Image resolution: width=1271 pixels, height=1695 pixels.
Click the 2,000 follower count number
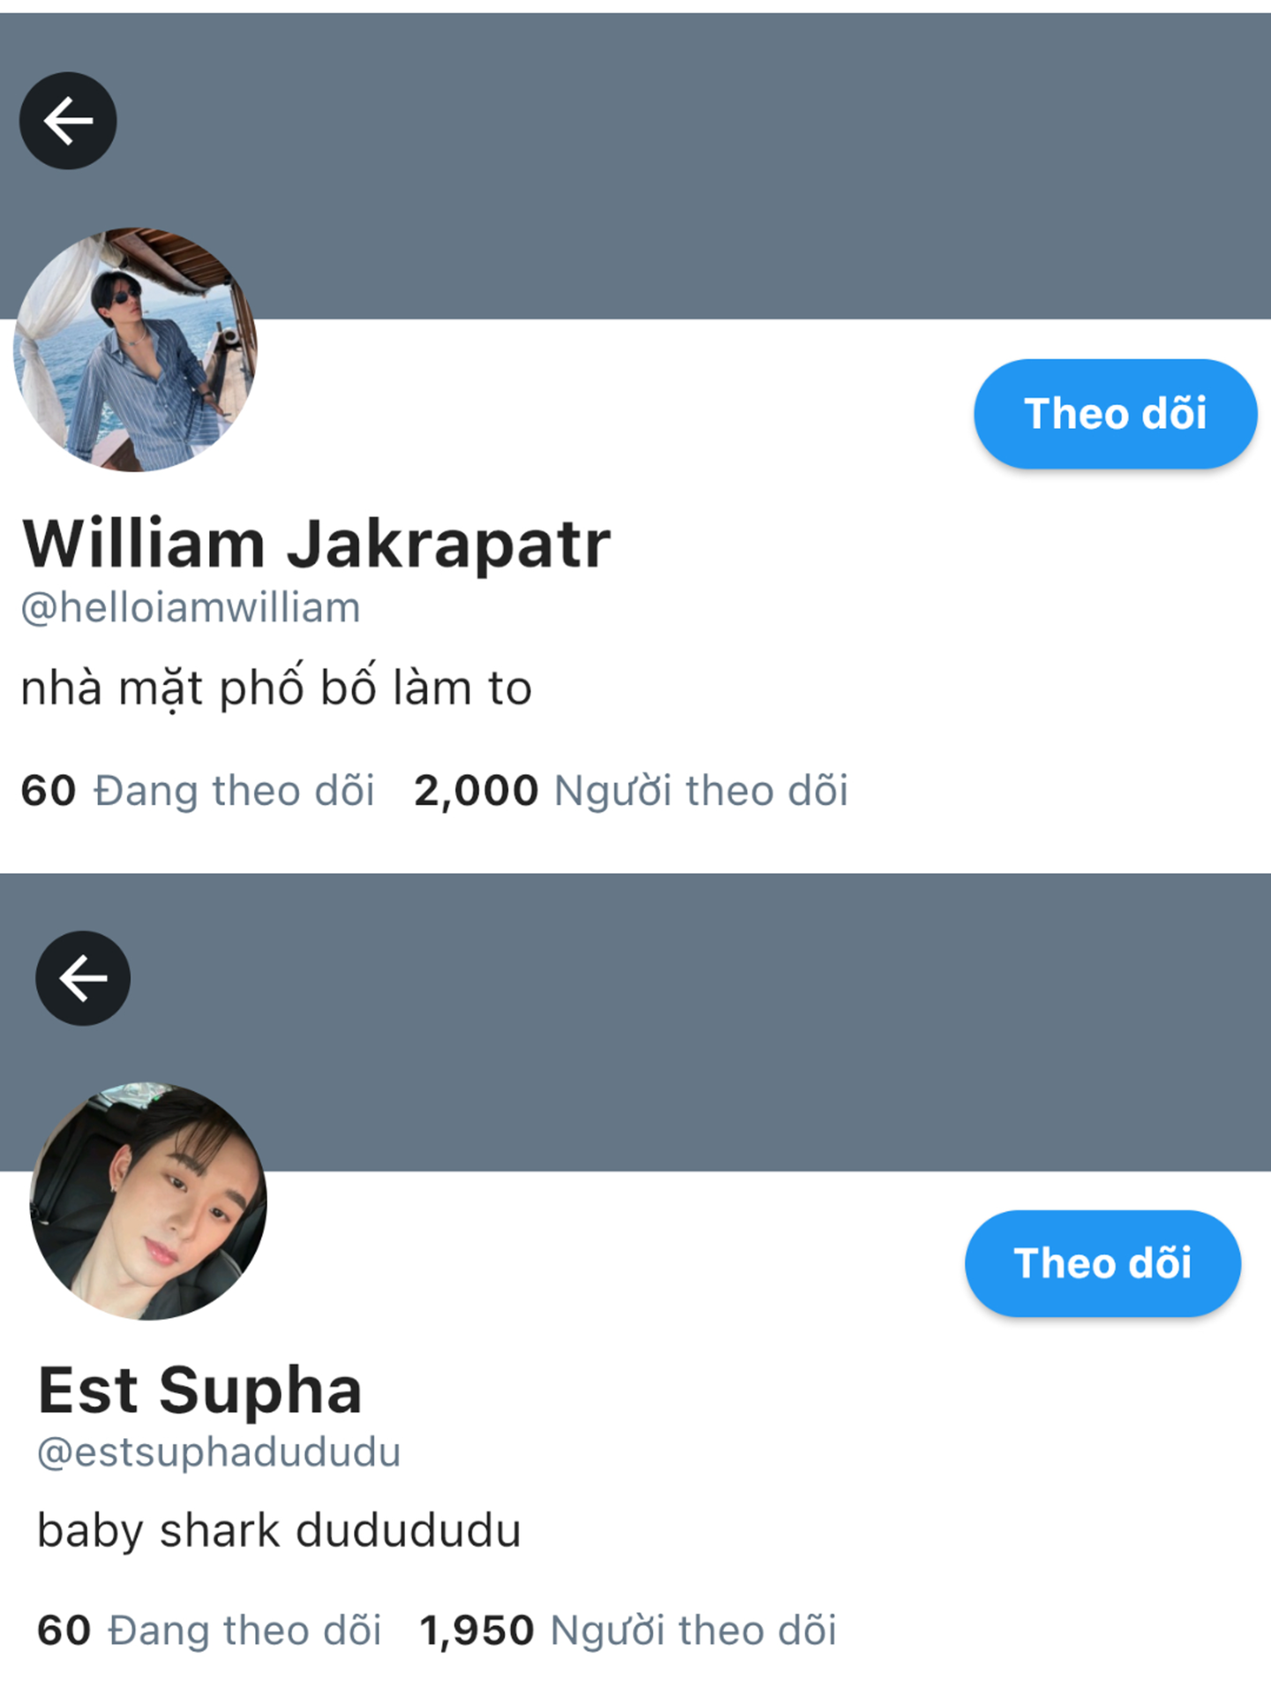tap(476, 791)
